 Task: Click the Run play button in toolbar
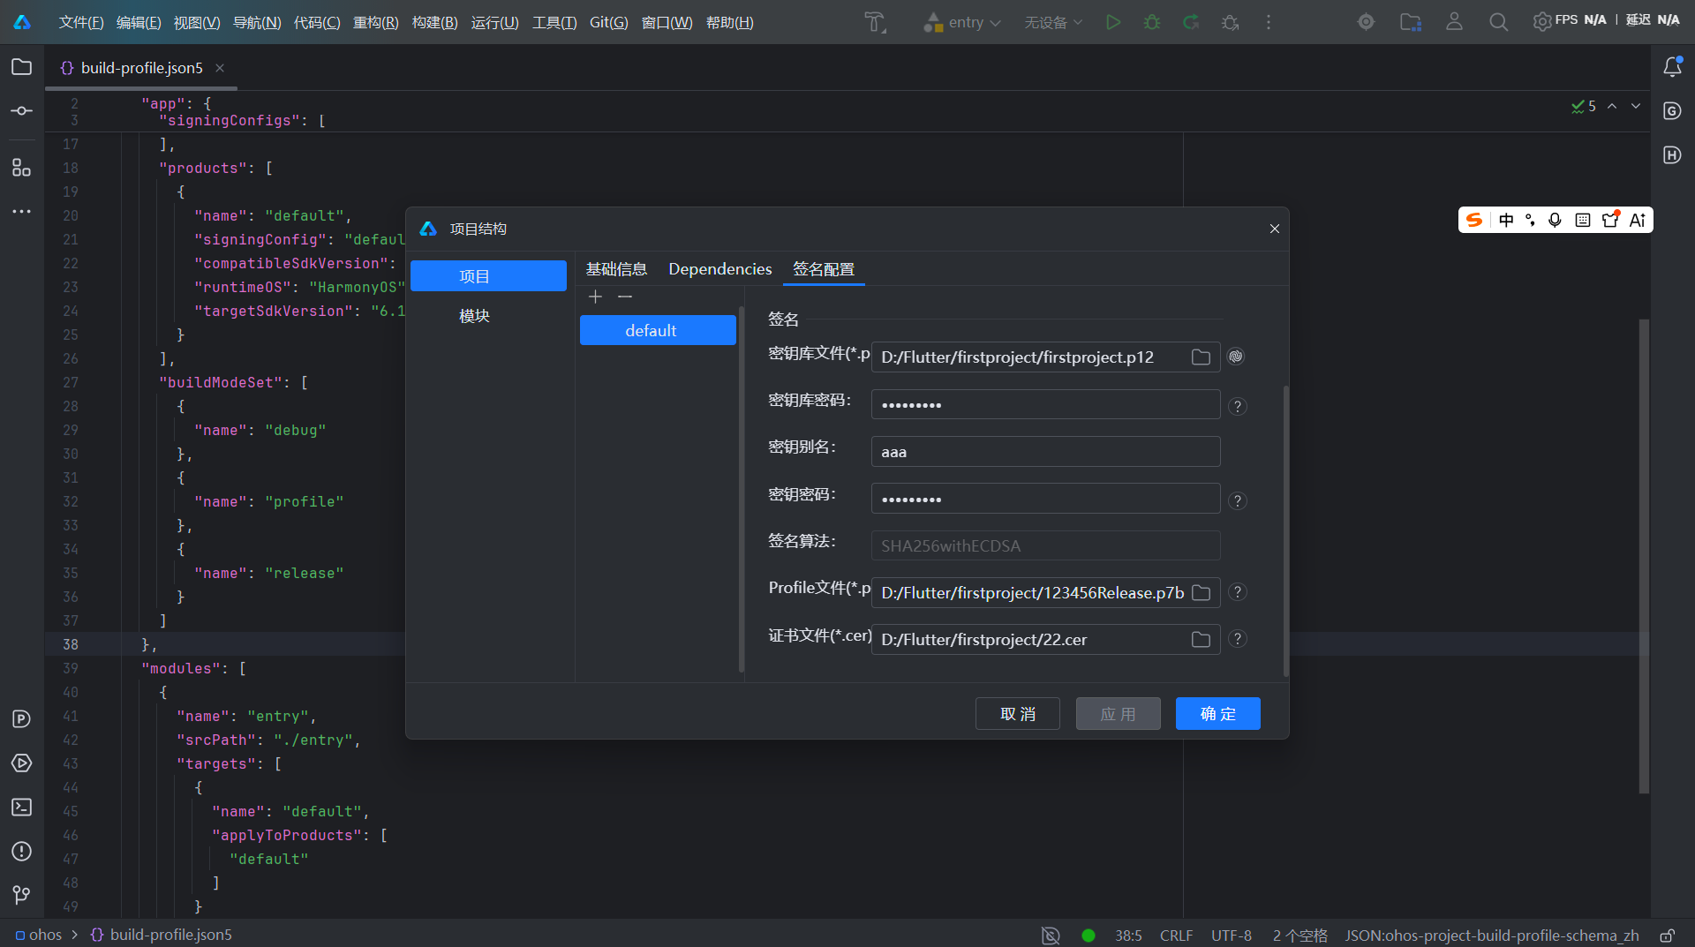1113,22
